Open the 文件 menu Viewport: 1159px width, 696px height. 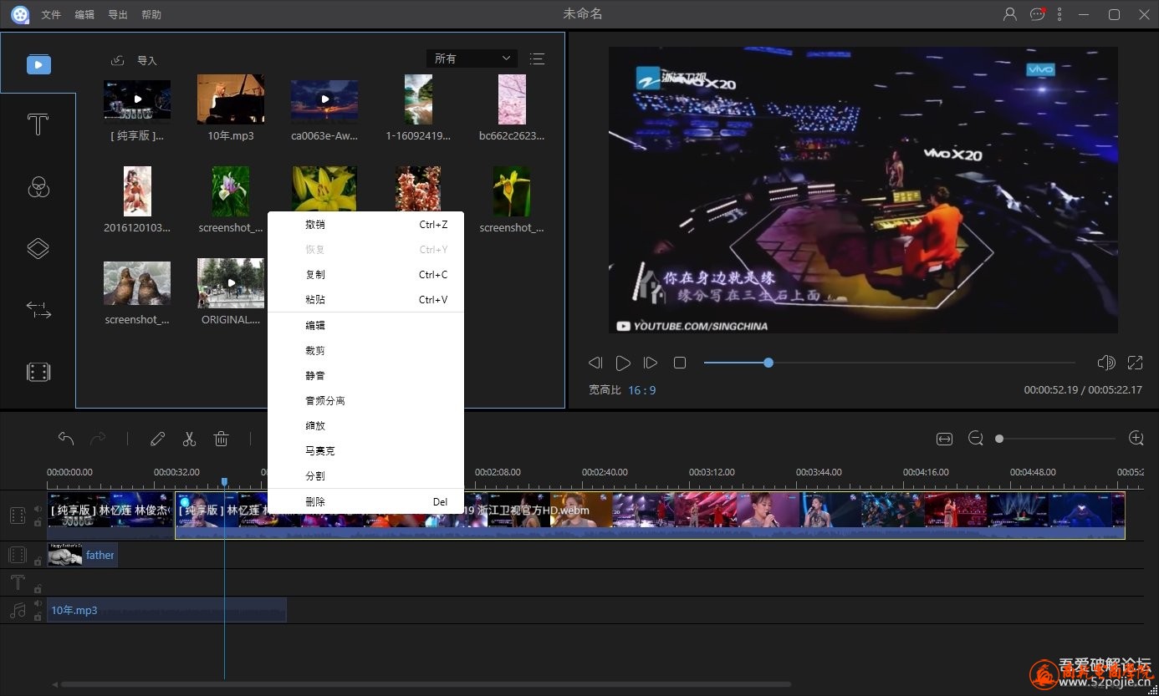click(51, 15)
